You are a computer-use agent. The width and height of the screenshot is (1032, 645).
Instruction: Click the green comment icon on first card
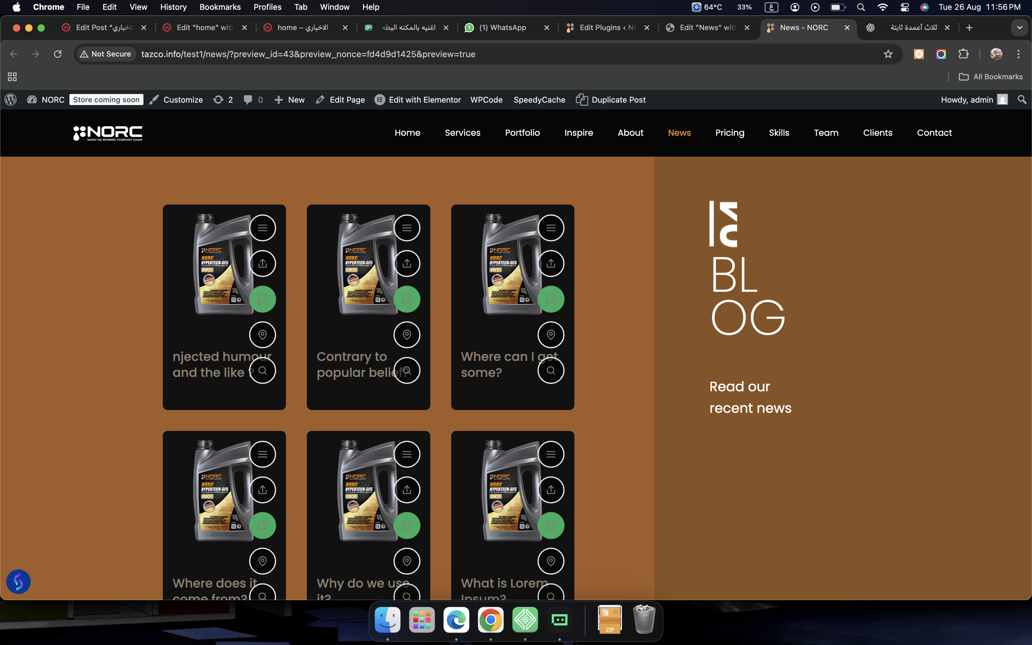coord(262,299)
